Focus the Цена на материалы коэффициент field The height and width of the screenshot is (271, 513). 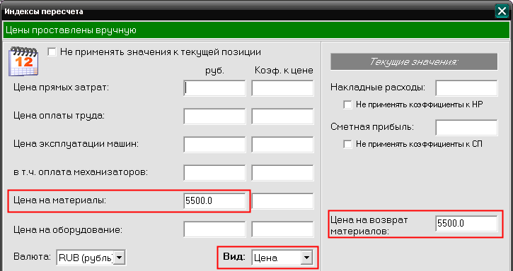point(282,201)
